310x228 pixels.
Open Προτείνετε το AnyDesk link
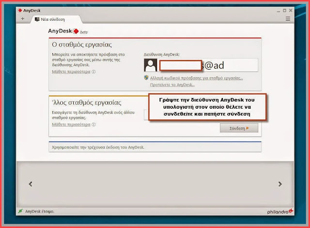point(172,85)
